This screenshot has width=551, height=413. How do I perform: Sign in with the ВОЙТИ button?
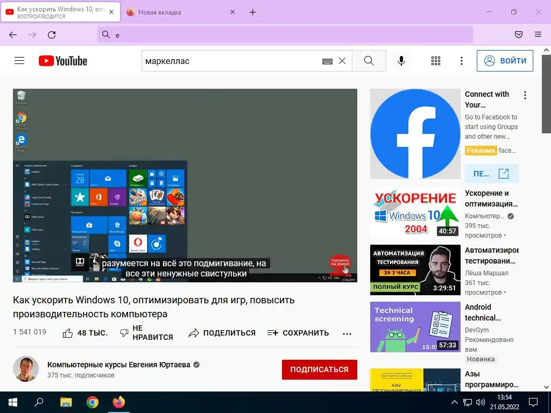pyautogui.click(x=505, y=61)
